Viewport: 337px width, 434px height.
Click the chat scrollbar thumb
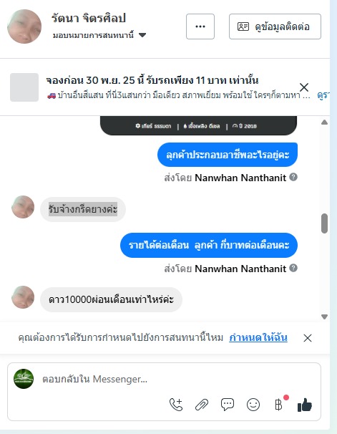[325, 223]
